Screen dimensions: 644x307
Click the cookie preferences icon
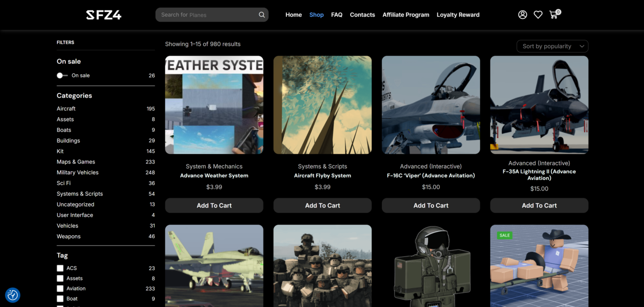point(12,295)
